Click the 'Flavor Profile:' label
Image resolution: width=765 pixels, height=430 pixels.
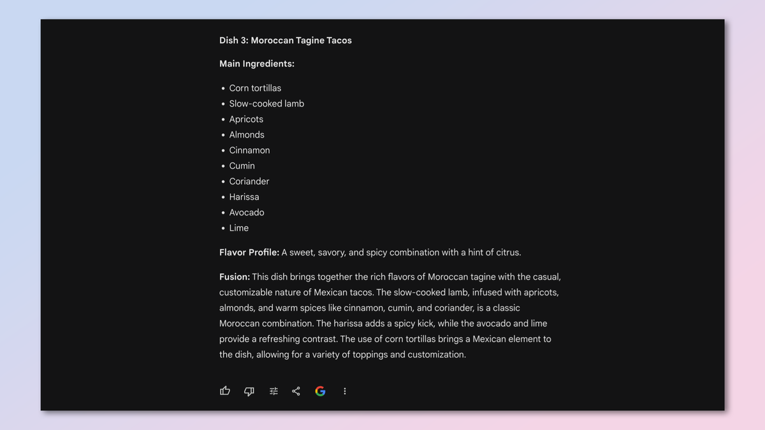click(x=249, y=252)
